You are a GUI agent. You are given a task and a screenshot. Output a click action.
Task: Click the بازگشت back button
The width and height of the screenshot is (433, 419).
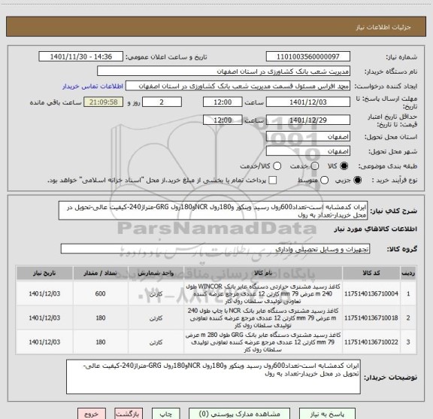[129, 414]
